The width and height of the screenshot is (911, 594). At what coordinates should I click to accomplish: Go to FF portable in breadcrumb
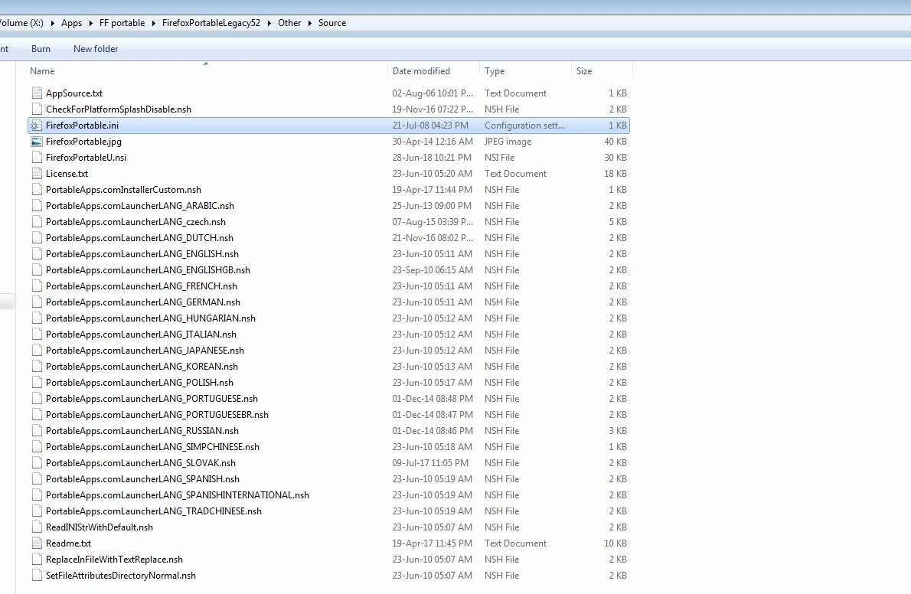tap(122, 23)
